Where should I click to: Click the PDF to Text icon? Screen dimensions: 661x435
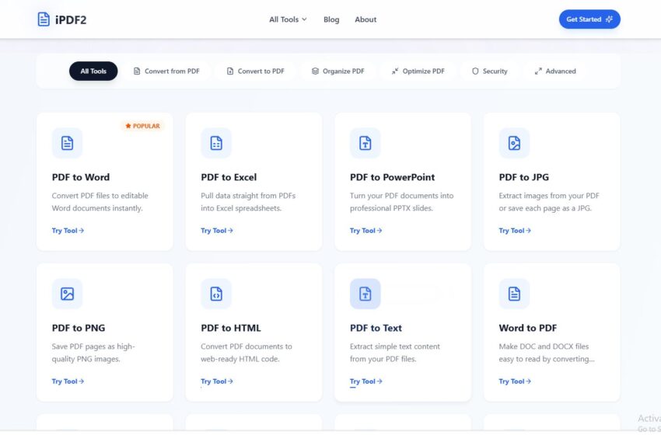point(365,294)
